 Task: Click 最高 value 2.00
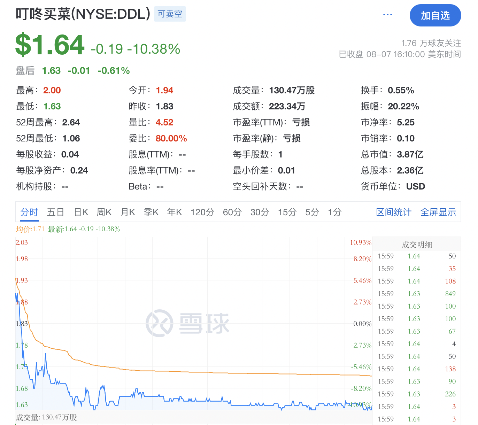[x=52, y=90]
